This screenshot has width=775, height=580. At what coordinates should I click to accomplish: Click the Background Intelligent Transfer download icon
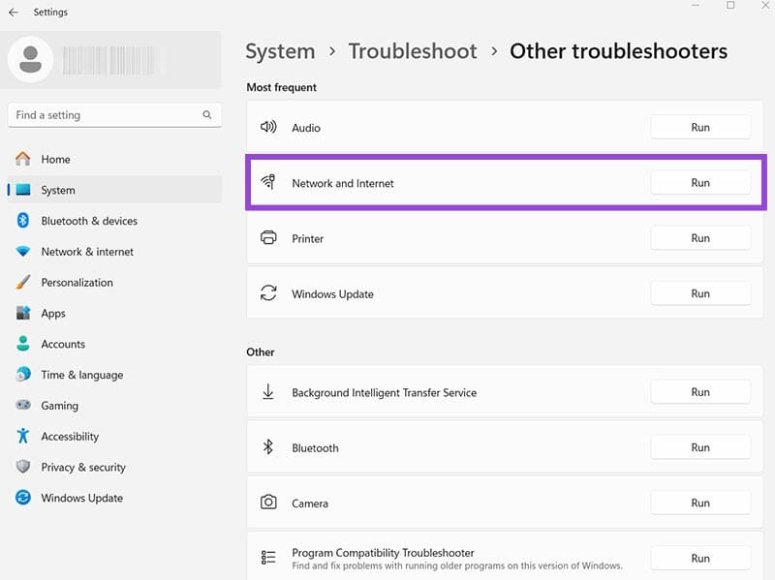(268, 392)
